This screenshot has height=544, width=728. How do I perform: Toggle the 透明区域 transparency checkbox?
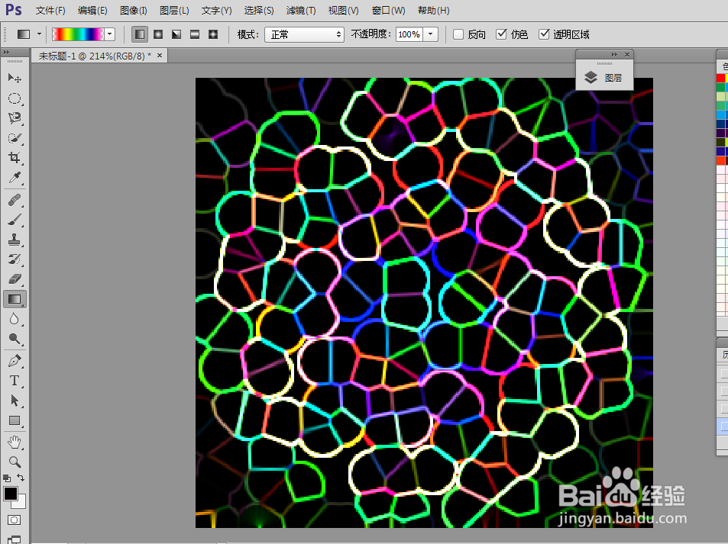(x=544, y=34)
